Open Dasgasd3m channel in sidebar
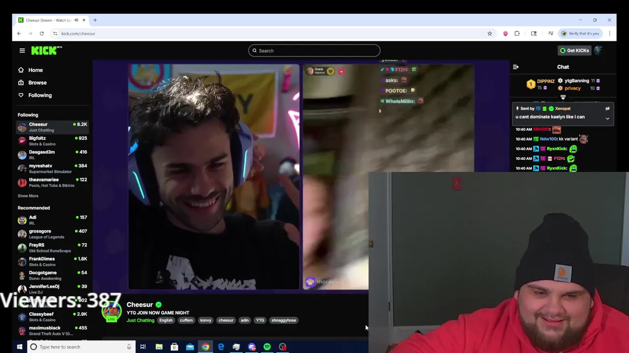629x353 pixels. (x=53, y=155)
